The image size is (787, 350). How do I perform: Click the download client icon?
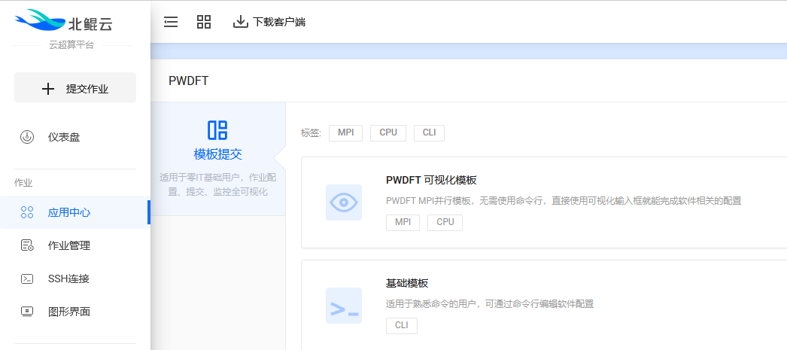241,22
